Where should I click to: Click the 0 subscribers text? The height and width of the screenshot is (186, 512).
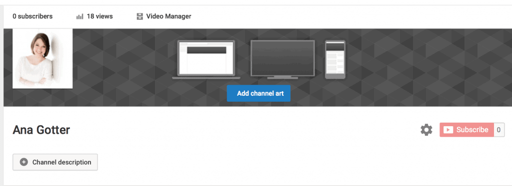32,16
